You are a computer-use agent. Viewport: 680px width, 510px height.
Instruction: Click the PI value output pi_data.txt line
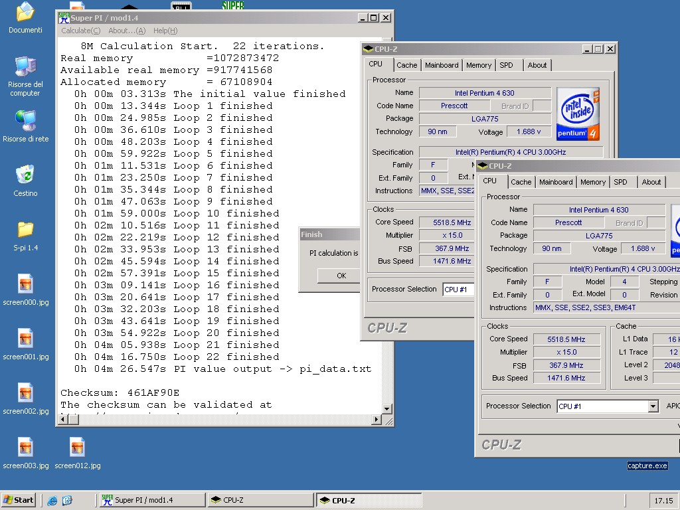pos(222,369)
